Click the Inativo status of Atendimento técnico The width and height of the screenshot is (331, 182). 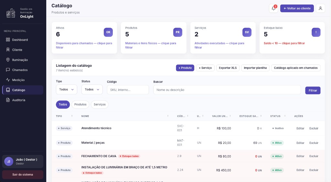click(x=278, y=128)
